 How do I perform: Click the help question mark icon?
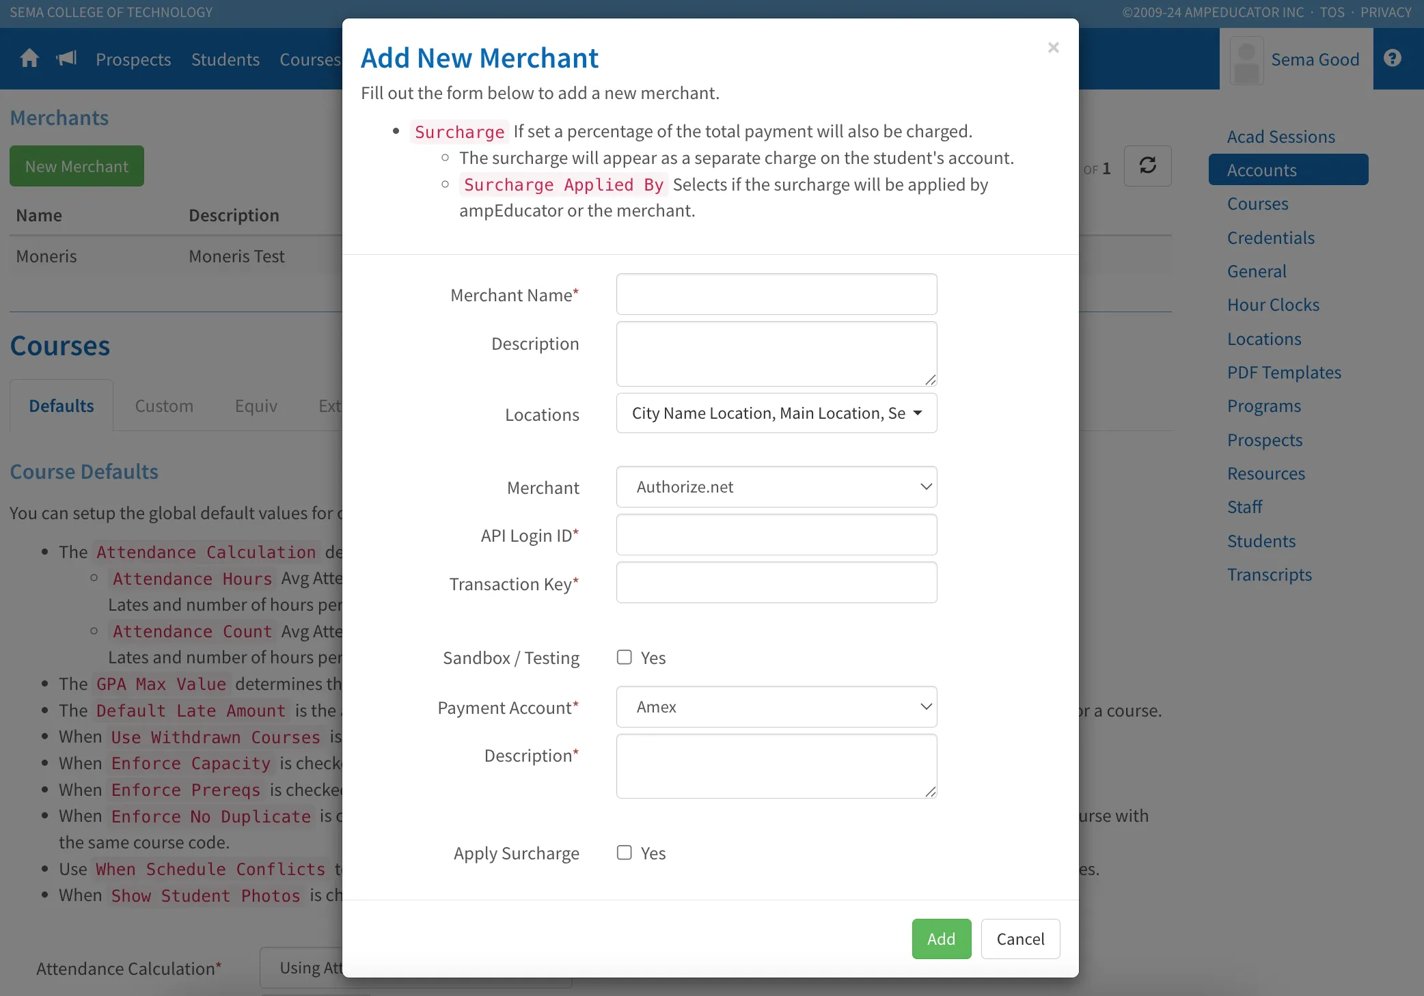pyautogui.click(x=1392, y=59)
